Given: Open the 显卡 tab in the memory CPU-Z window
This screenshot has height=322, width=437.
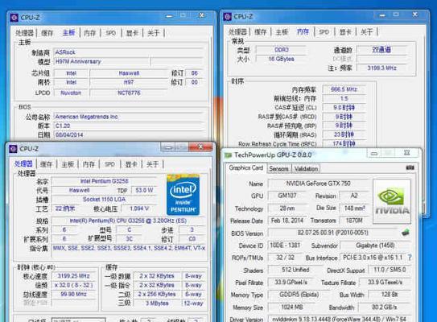Looking at the screenshot, I should pos(345,31).
